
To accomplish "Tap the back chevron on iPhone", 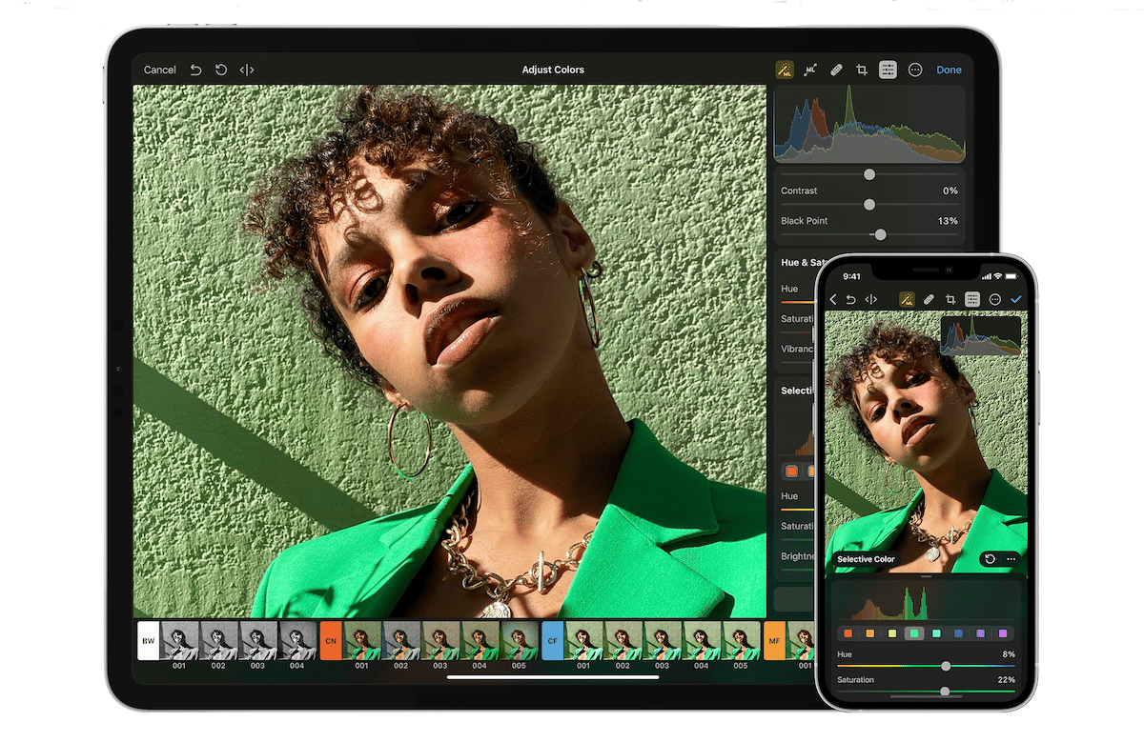I will (833, 299).
